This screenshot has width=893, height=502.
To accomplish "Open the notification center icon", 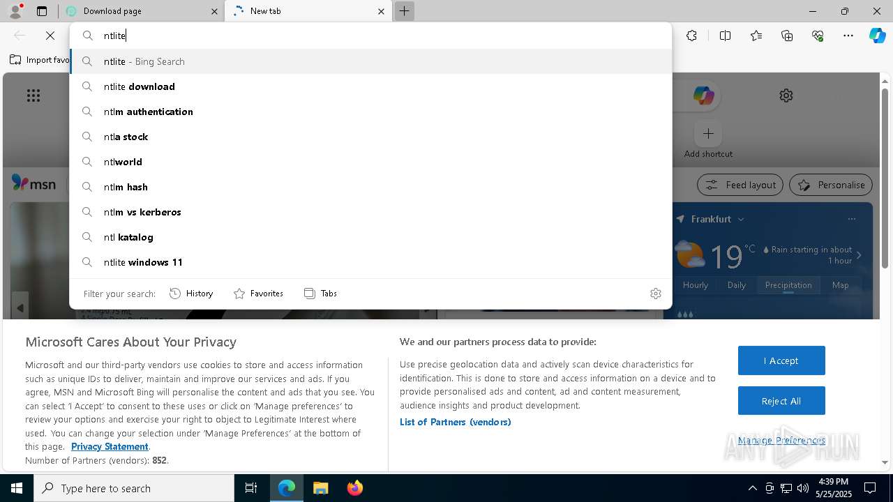I will (871, 488).
